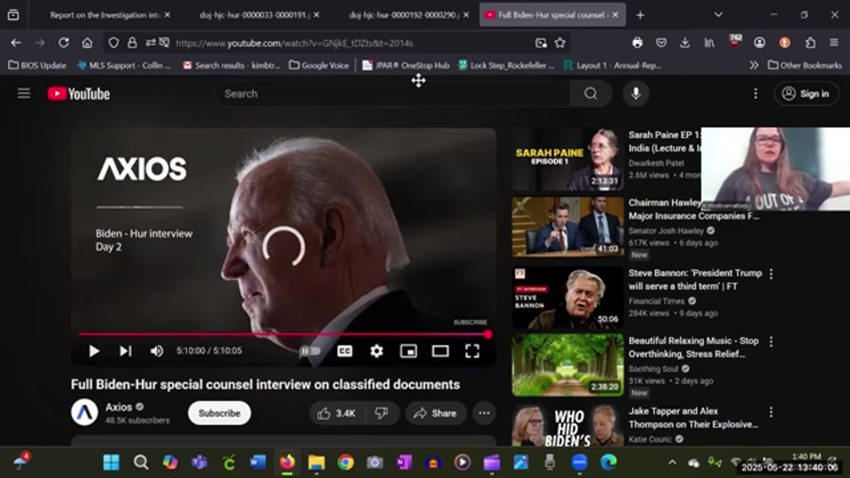Show more bookmarks chevron
850x478 pixels.
click(x=754, y=65)
